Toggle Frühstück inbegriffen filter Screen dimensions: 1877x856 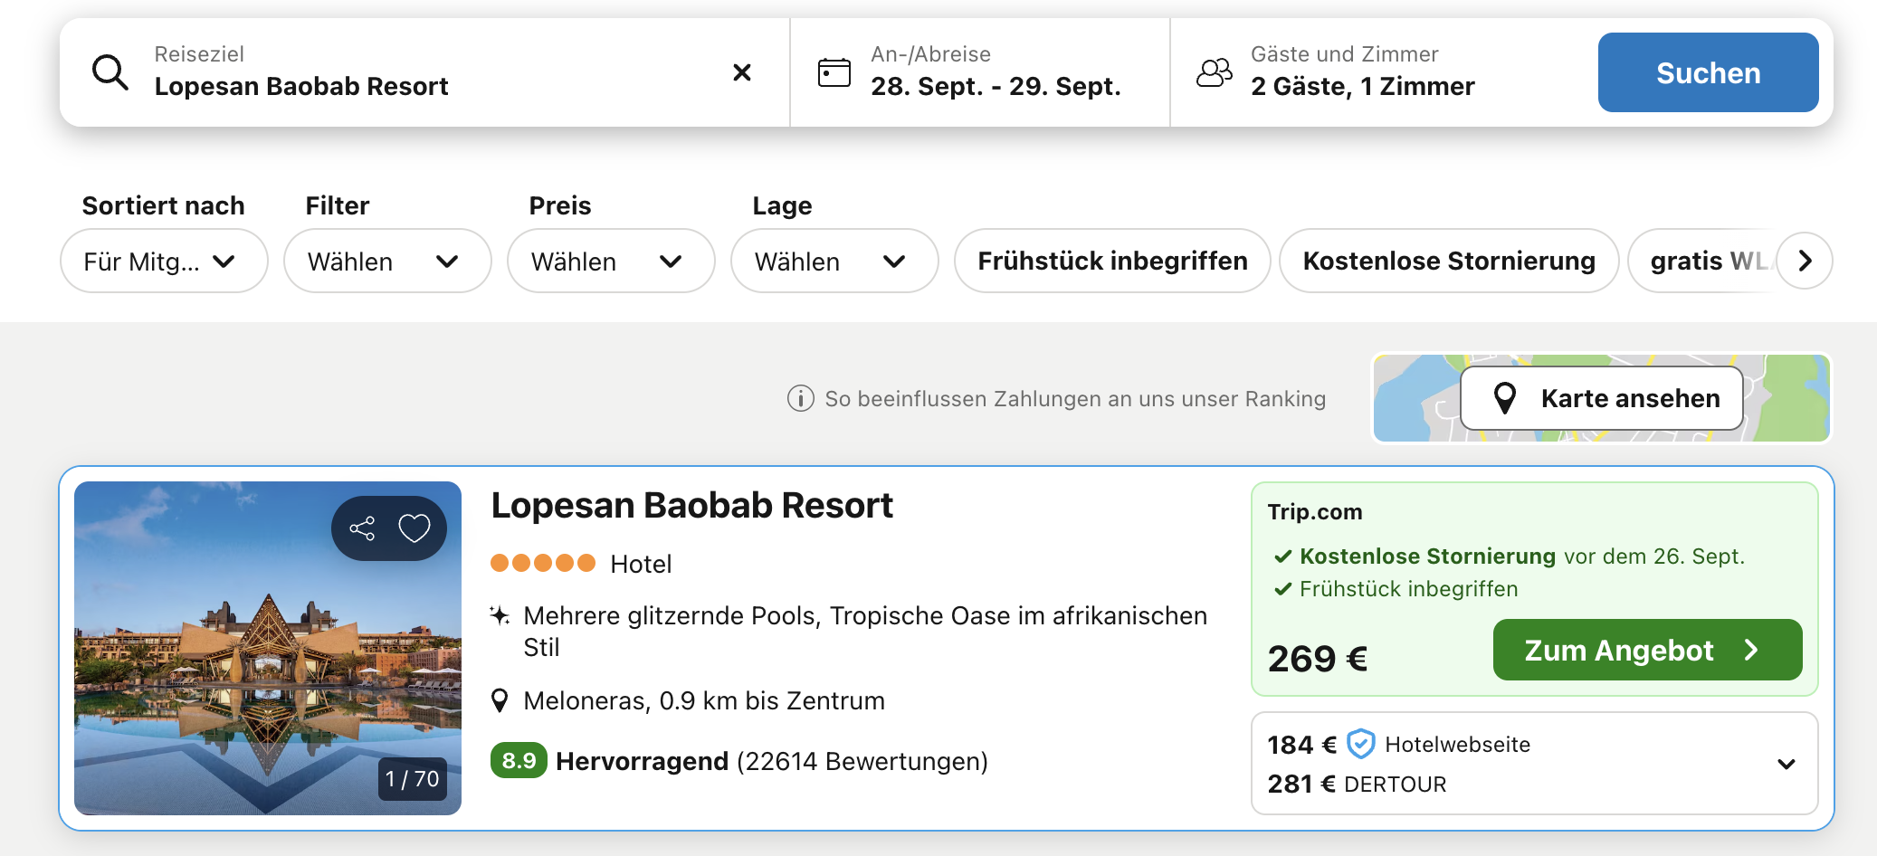[x=1112, y=261]
